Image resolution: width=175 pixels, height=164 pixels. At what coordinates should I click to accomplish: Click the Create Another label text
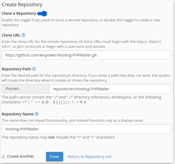[21, 156]
